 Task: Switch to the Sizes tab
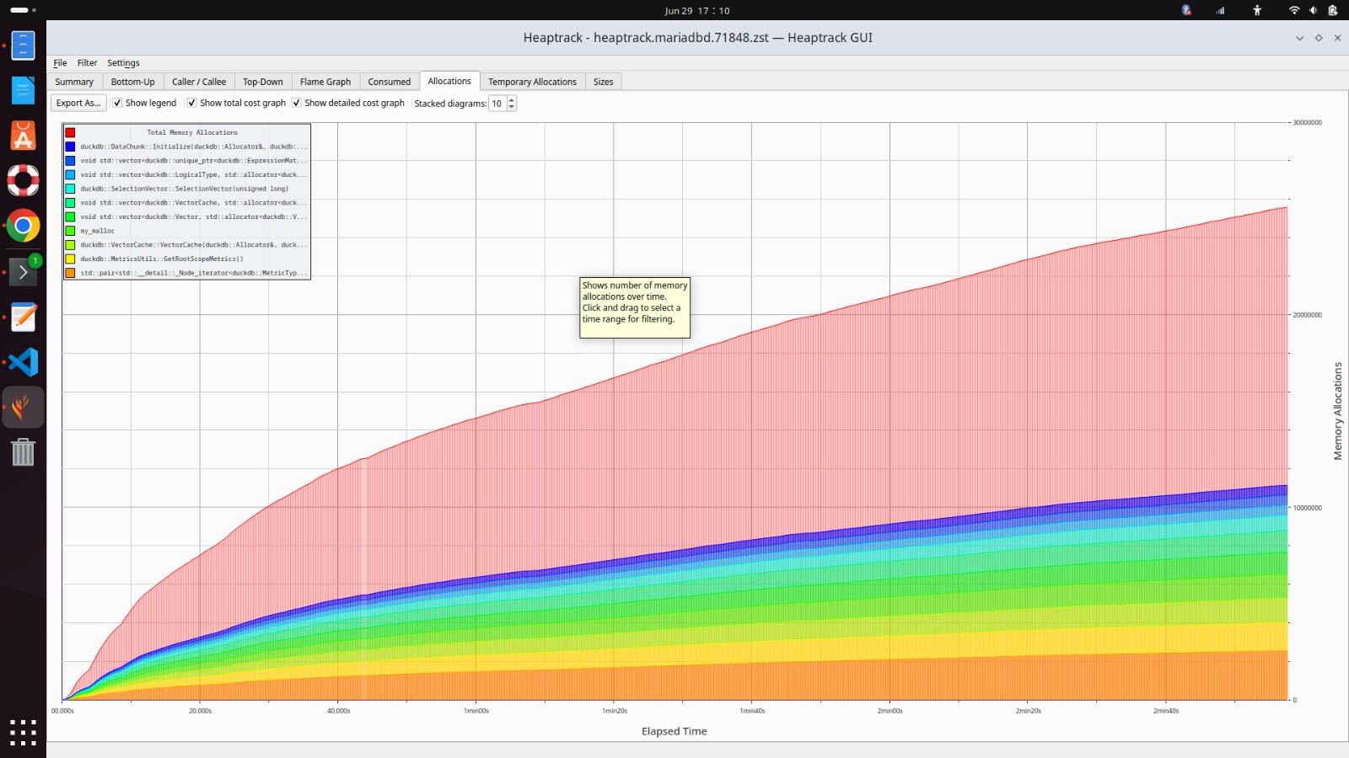pos(603,82)
